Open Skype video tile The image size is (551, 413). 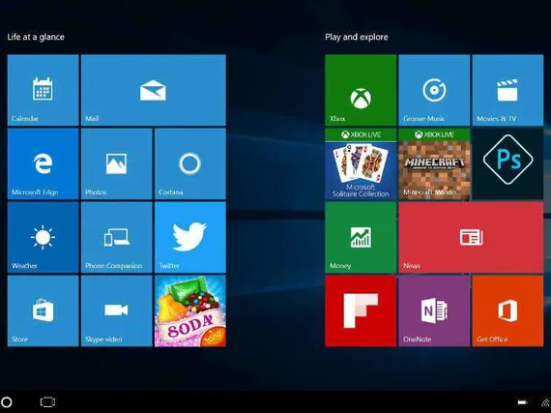pos(117,310)
